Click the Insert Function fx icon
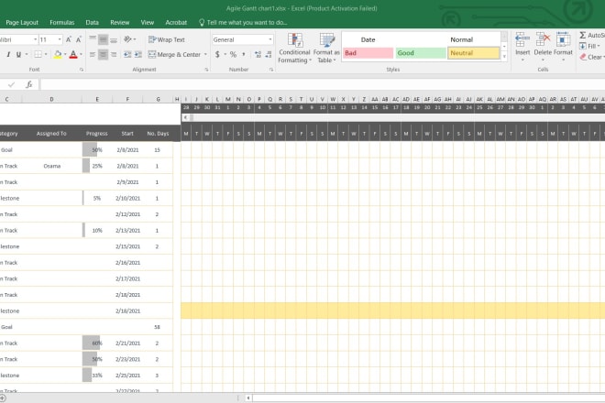Viewport: 605px width, 403px height. [29, 84]
